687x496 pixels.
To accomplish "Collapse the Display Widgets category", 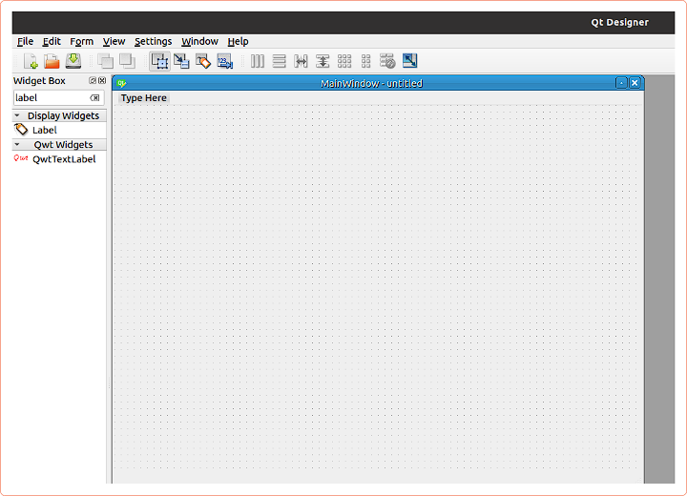I will tap(17, 115).
